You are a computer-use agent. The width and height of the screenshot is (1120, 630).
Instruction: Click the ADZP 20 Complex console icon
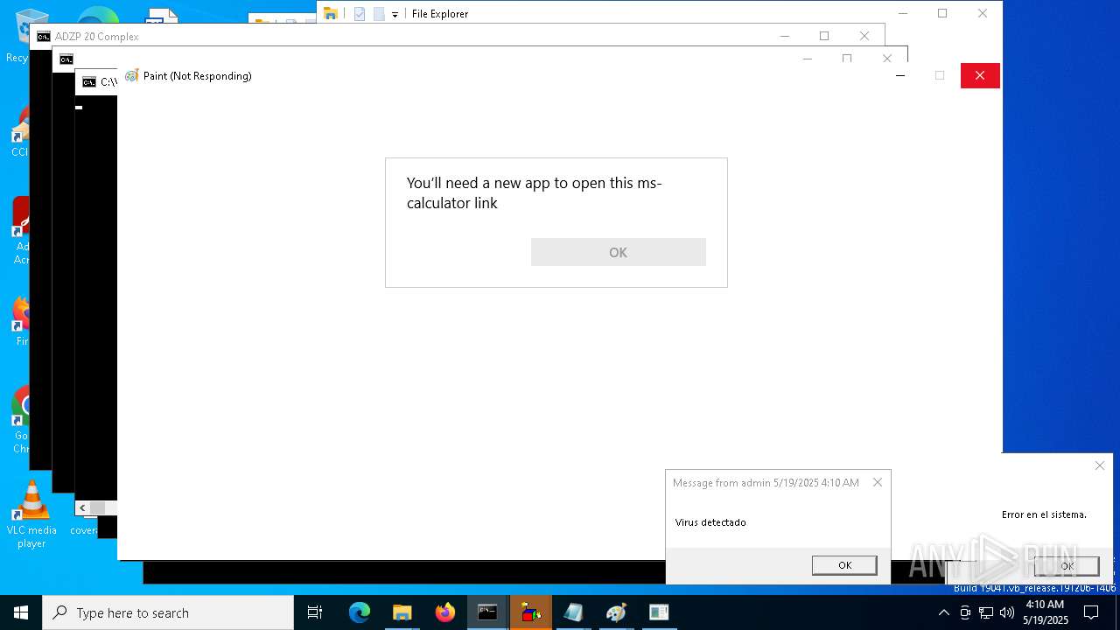[x=44, y=37]
